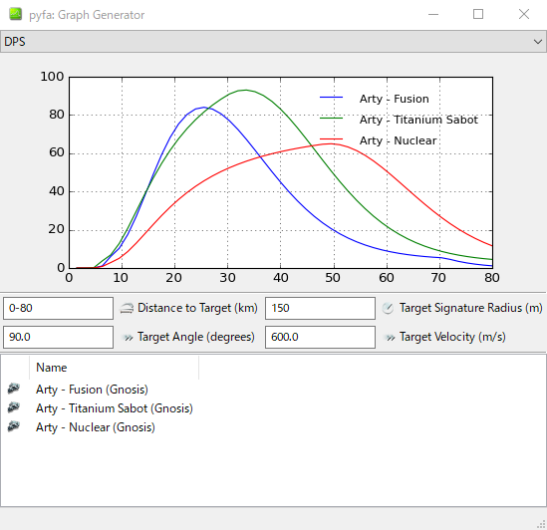Click the Distance to Target (km) label
Viewport: 547px width, 530px height.
[197, 308]
